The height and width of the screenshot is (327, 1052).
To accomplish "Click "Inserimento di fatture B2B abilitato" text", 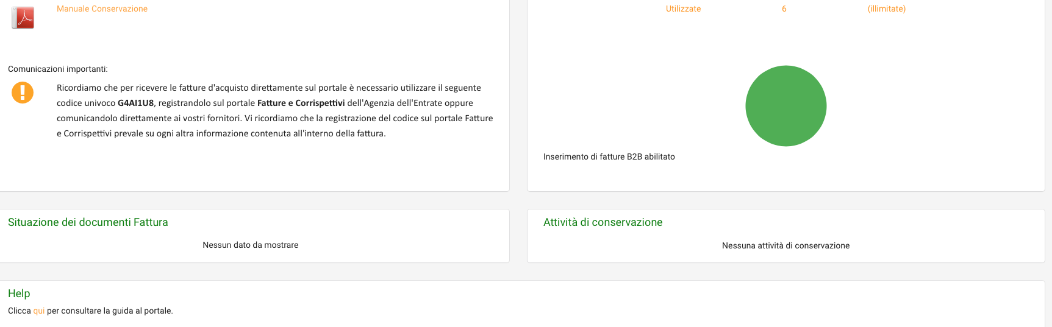I will 609,157.
